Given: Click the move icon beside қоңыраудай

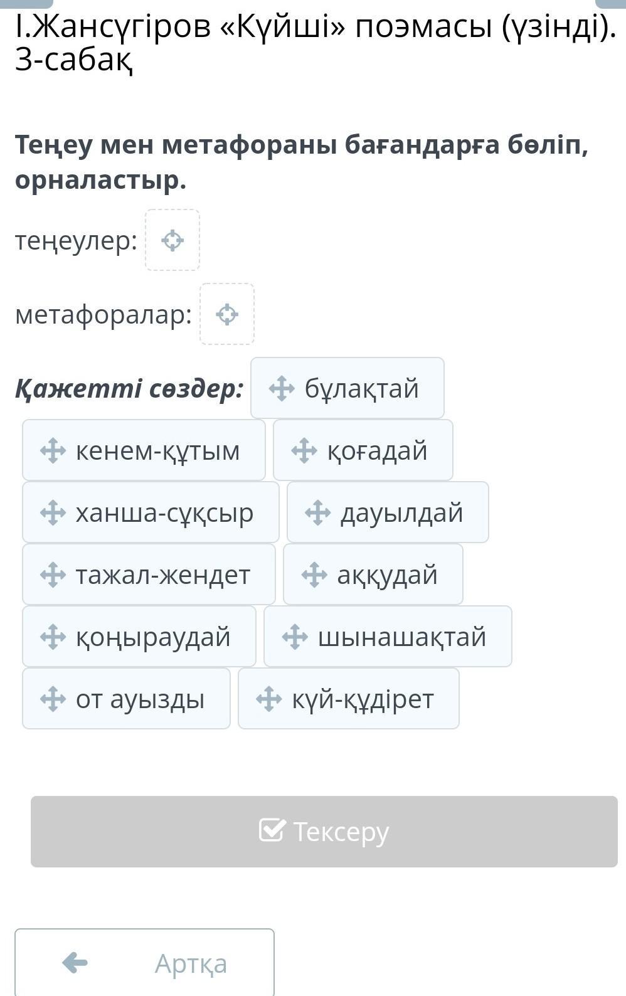Looking at the screenshot, I should point(53,637).
